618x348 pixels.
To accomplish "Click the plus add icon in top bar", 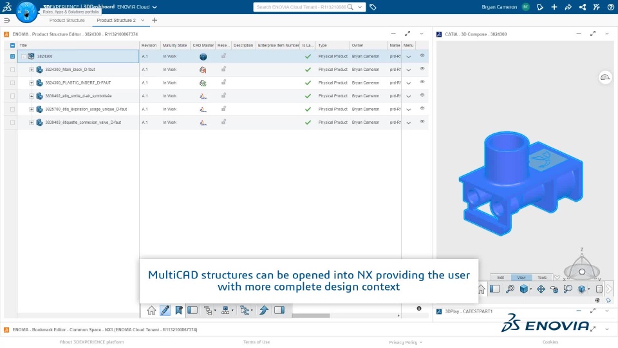I will tap(554, 7).
